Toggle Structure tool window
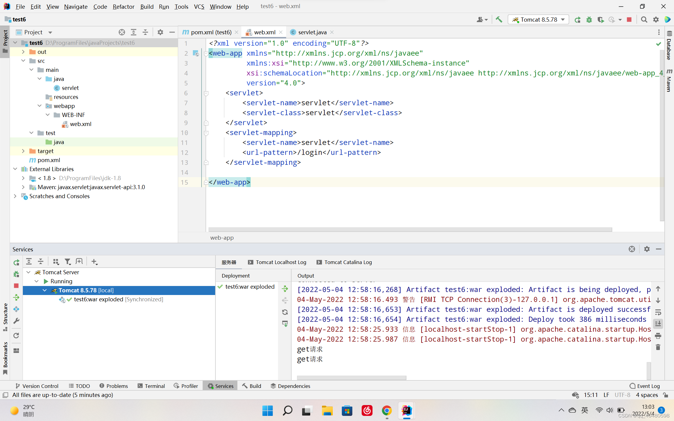 pos(5,317)
